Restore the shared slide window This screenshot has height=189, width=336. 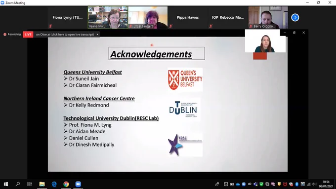[294, 33]
